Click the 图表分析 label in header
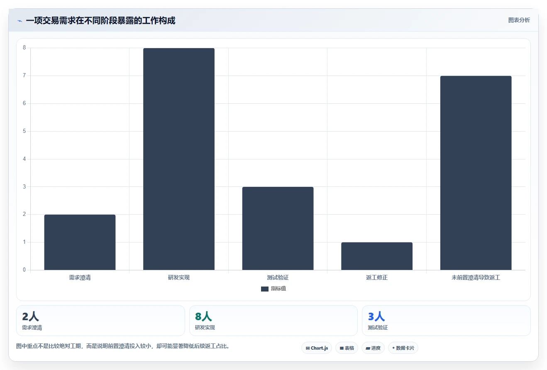The height and width of the screenshot is (370, 547). tap(519, 20)
